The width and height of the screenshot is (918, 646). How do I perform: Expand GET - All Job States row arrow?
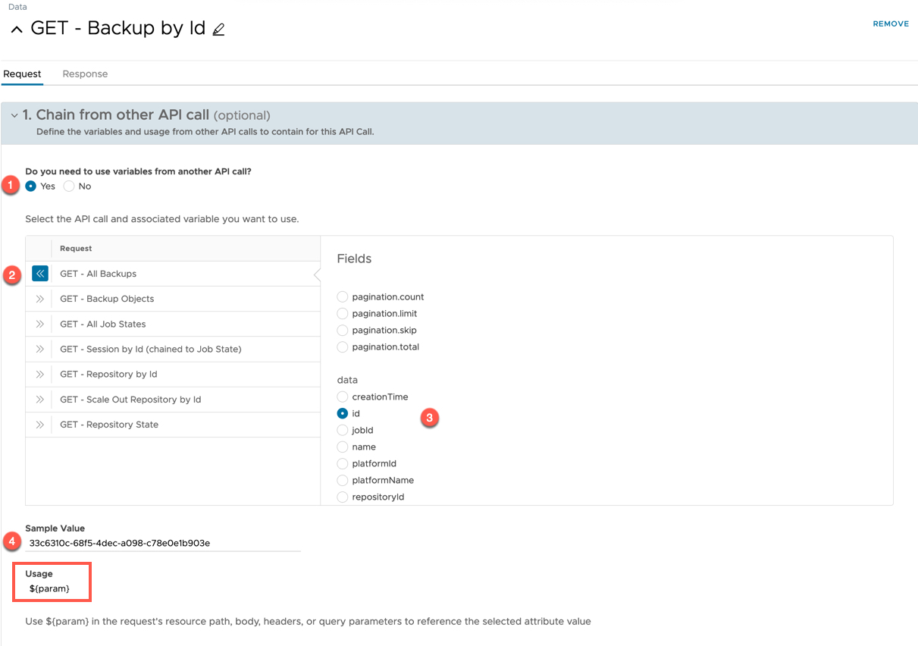(40, 324)
